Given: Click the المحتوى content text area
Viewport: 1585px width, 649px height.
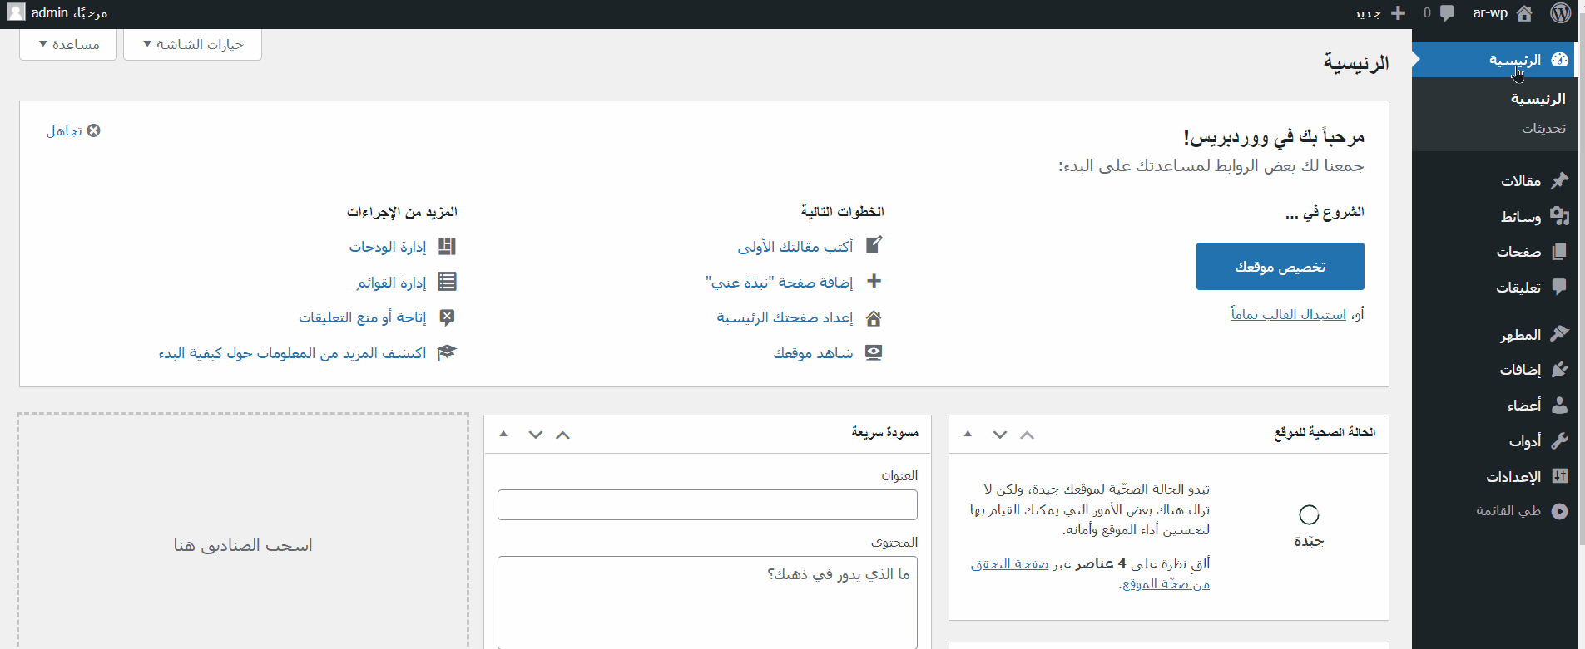Looking at the screenshot, I should (x=707, y=602).
